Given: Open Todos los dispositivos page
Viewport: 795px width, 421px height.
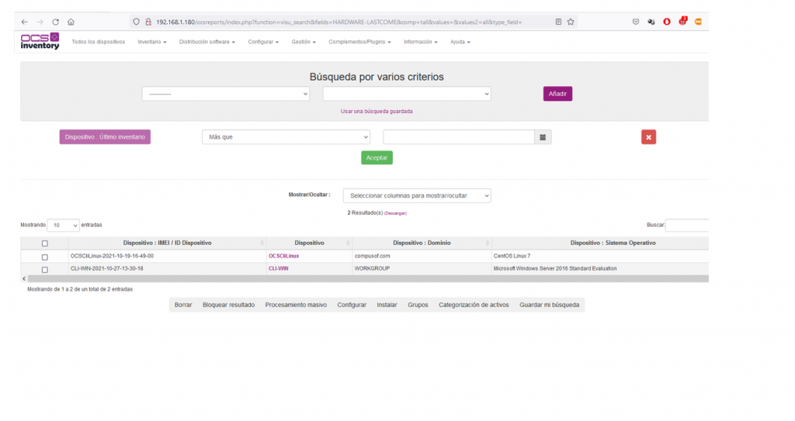Looking at the screenshot, I should (98, 42).
